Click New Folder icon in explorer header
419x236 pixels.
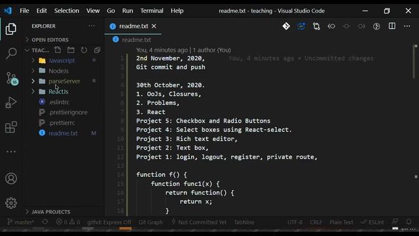click(x=71, y=50)
